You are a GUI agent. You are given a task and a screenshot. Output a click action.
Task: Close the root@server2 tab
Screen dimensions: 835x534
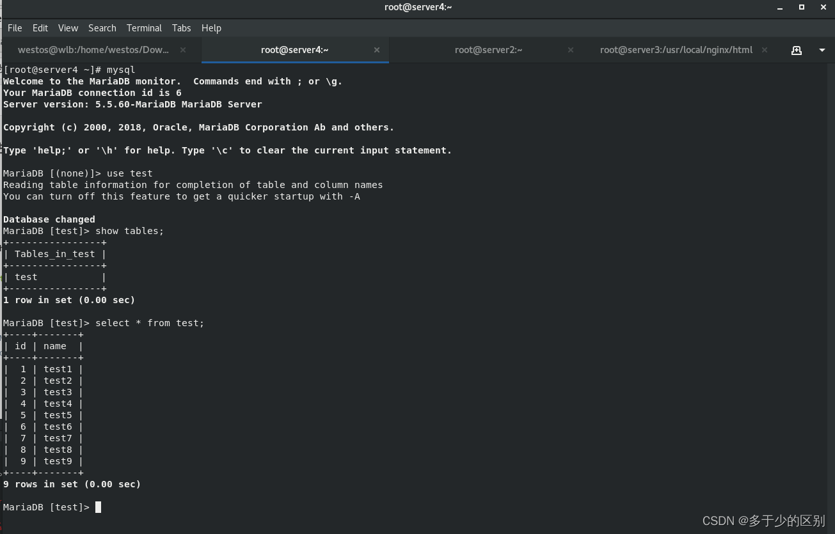(571, 50)
